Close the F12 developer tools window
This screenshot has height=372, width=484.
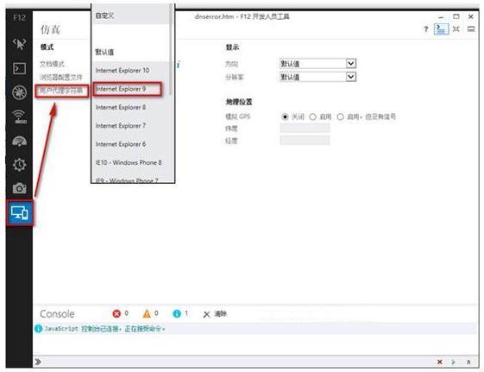tap(471, 16)
